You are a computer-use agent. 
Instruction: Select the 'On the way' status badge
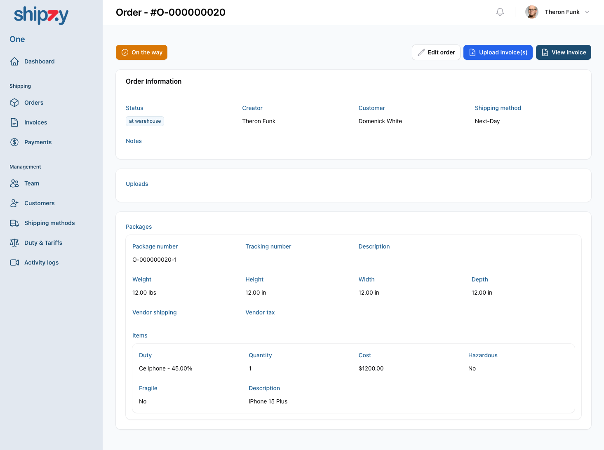point(141,52)
